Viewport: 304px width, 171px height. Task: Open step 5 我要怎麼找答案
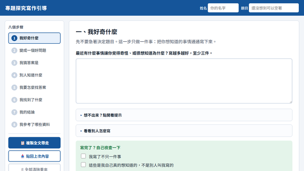pyautogui.click(x=34, y=87)
